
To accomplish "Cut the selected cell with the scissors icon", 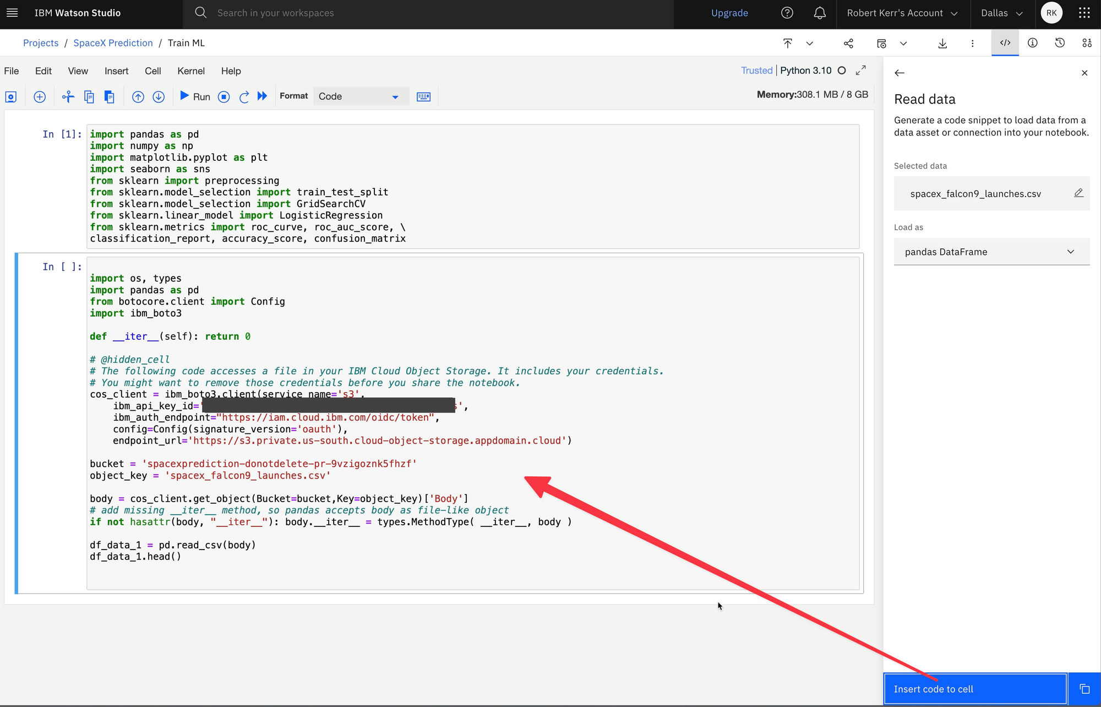I will (x=68, y=97).
